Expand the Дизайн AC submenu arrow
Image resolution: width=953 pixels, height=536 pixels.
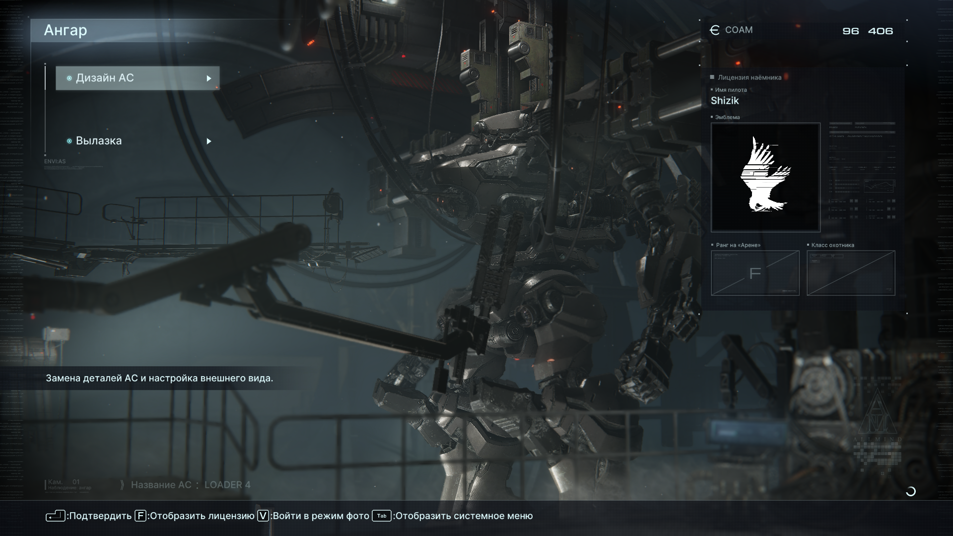(209, 78)
